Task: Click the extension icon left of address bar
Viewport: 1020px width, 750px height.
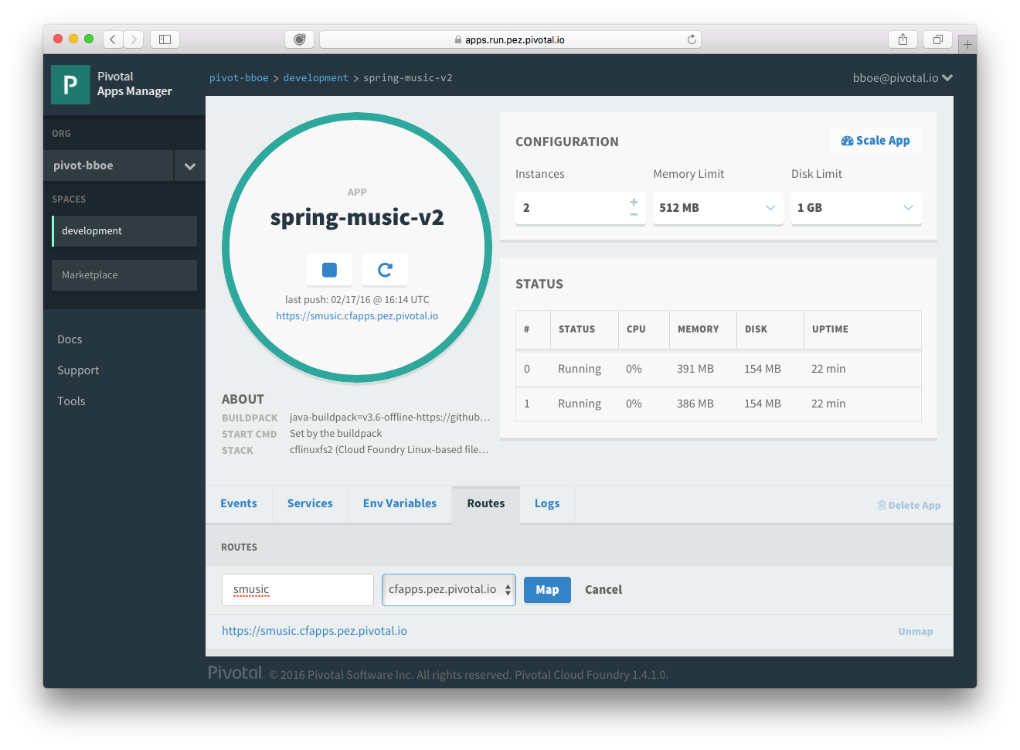Action: point(299,39)
